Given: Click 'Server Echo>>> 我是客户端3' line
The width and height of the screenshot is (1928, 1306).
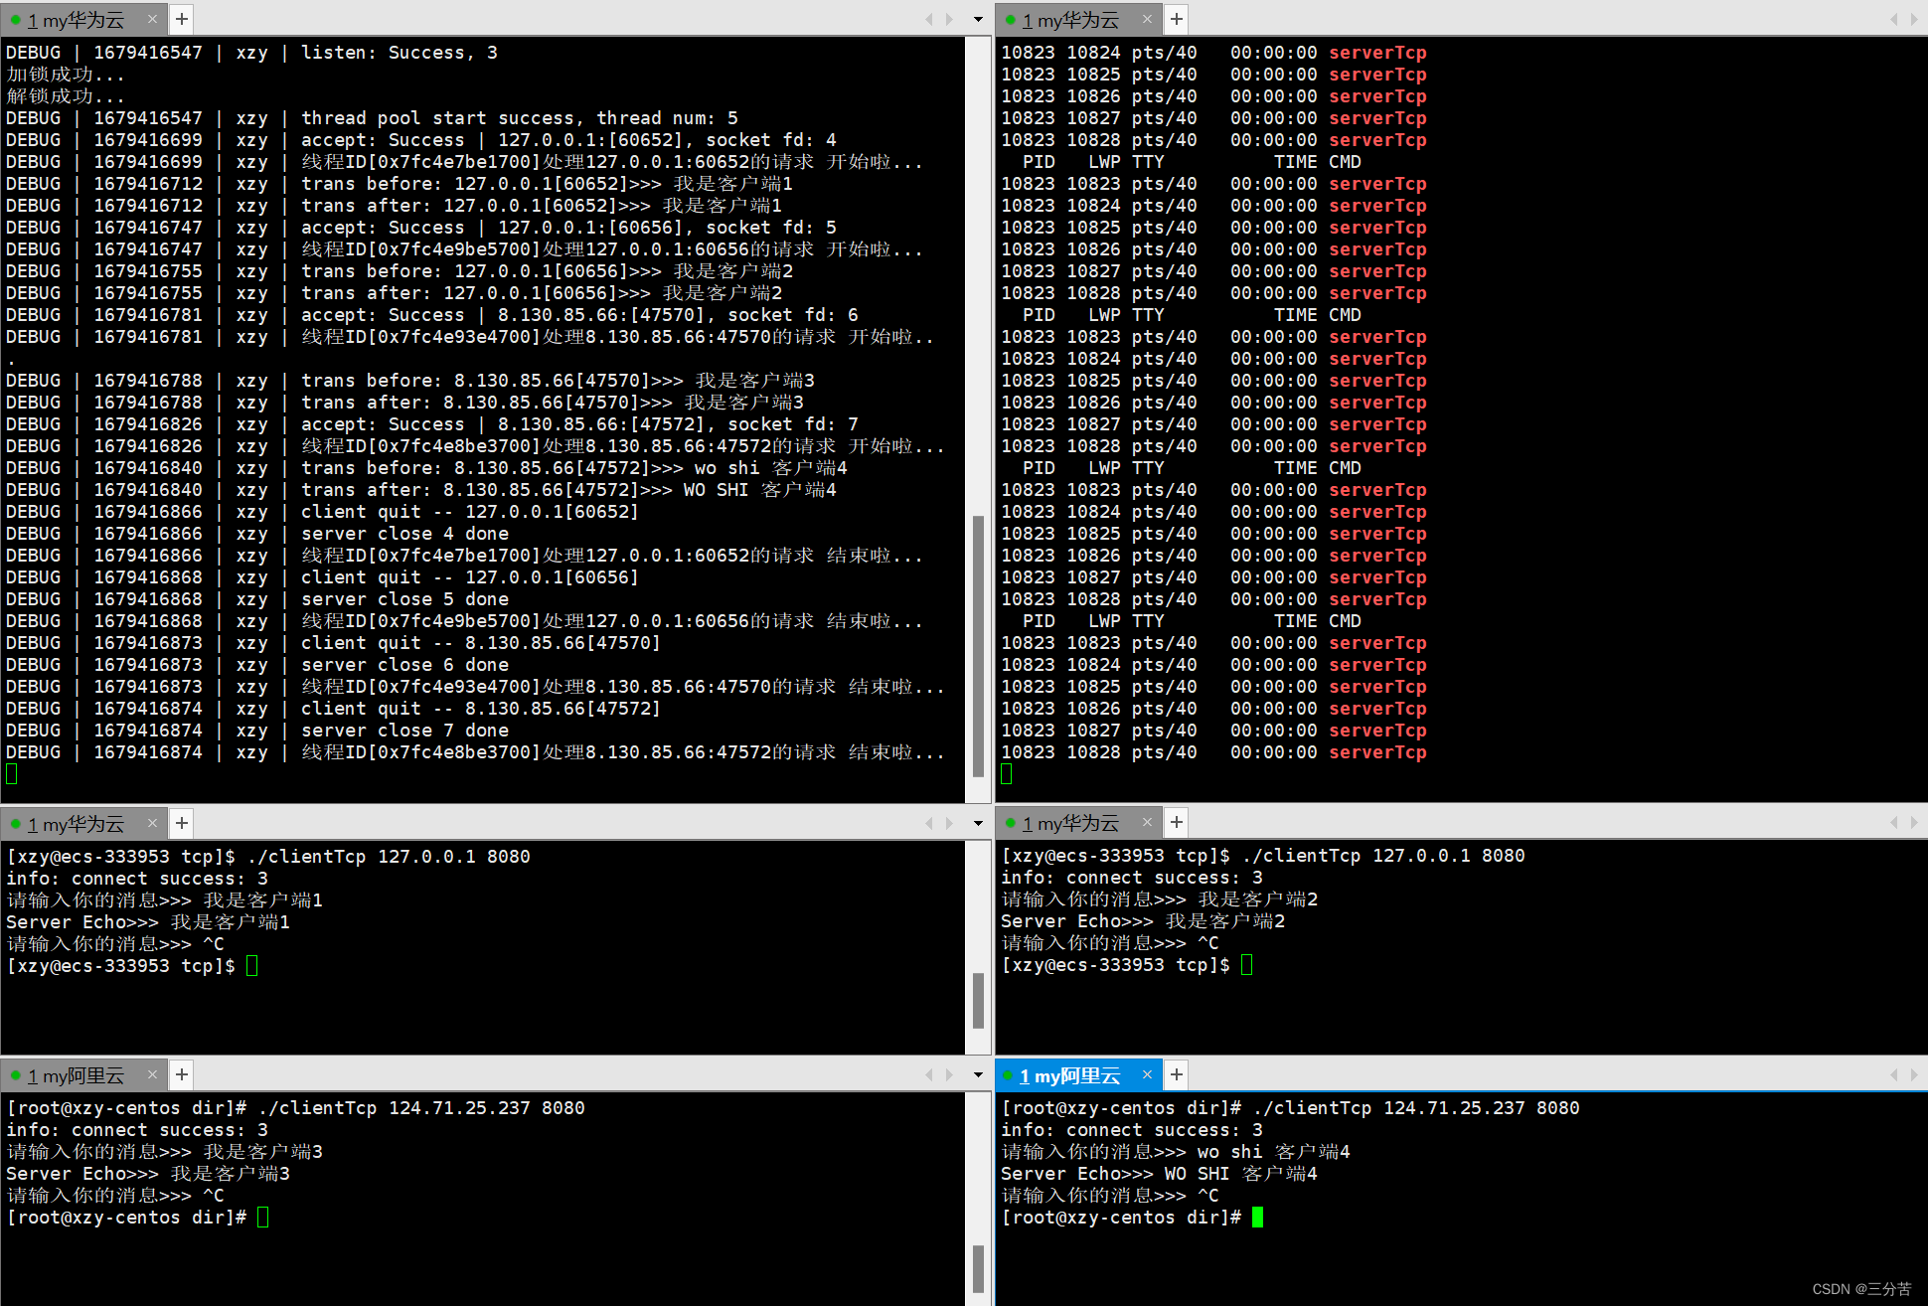Looking at the screenshot, I should (x=148, y=1174).
